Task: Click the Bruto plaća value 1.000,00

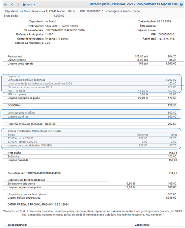Action: (59, 16)
